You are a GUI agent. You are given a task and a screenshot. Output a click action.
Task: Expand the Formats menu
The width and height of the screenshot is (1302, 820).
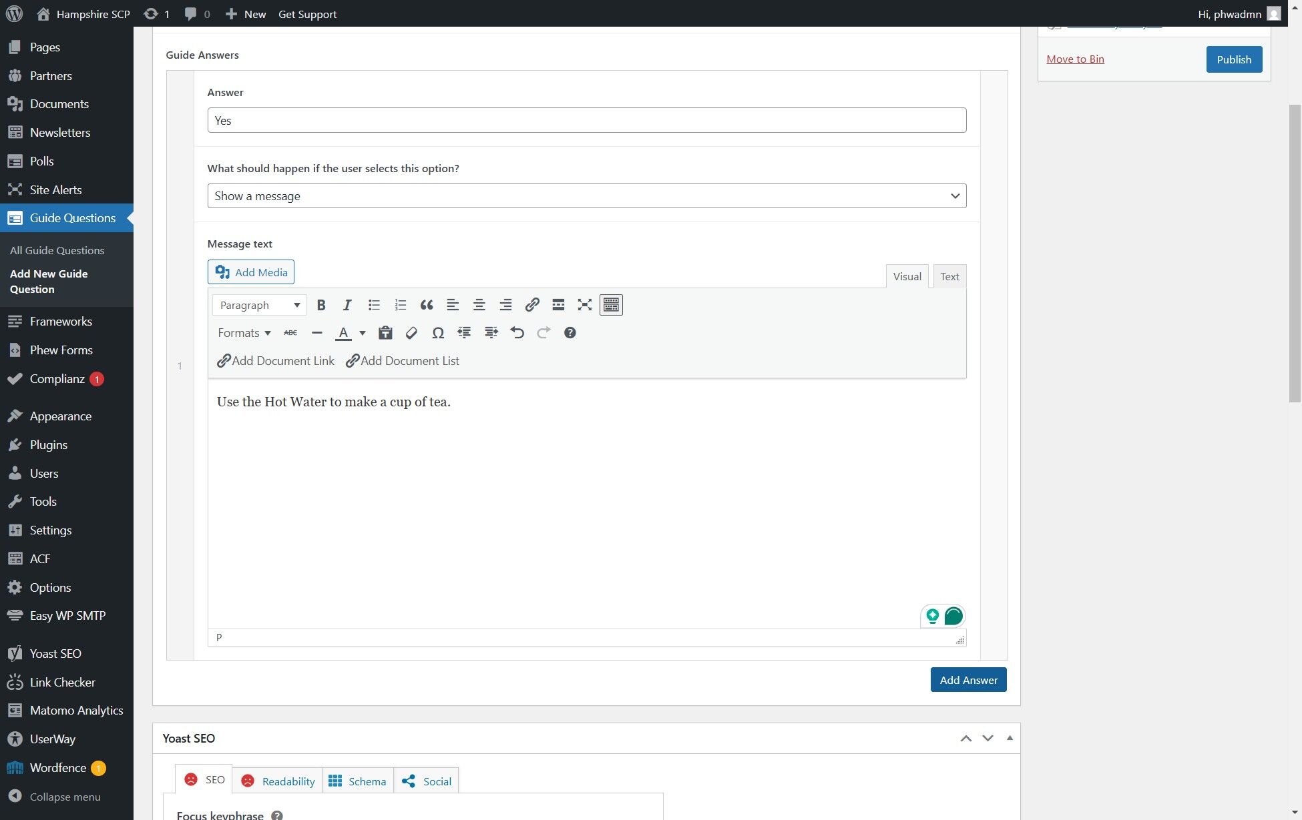point(244,333)
